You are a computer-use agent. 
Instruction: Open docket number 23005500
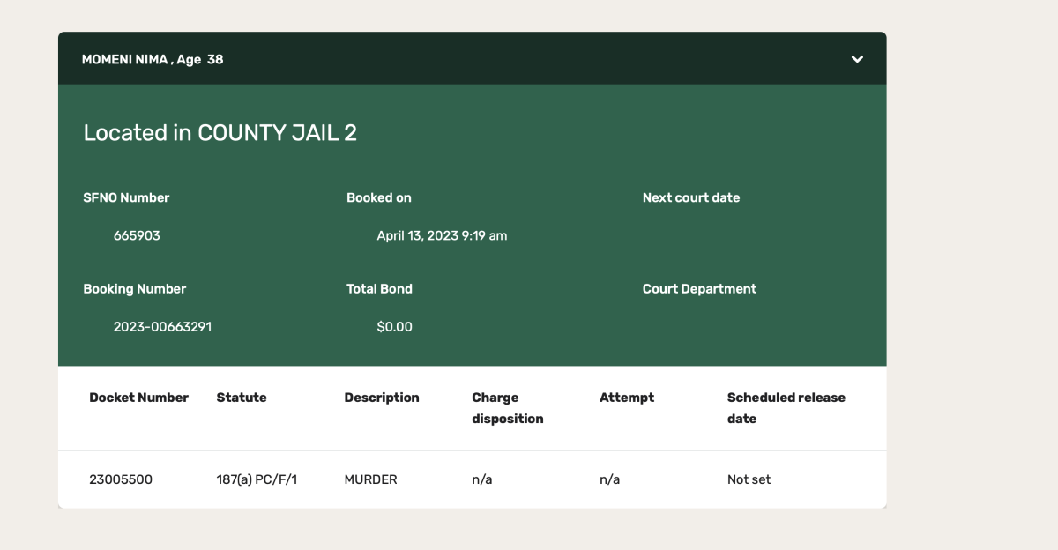(x=121, y=479)
